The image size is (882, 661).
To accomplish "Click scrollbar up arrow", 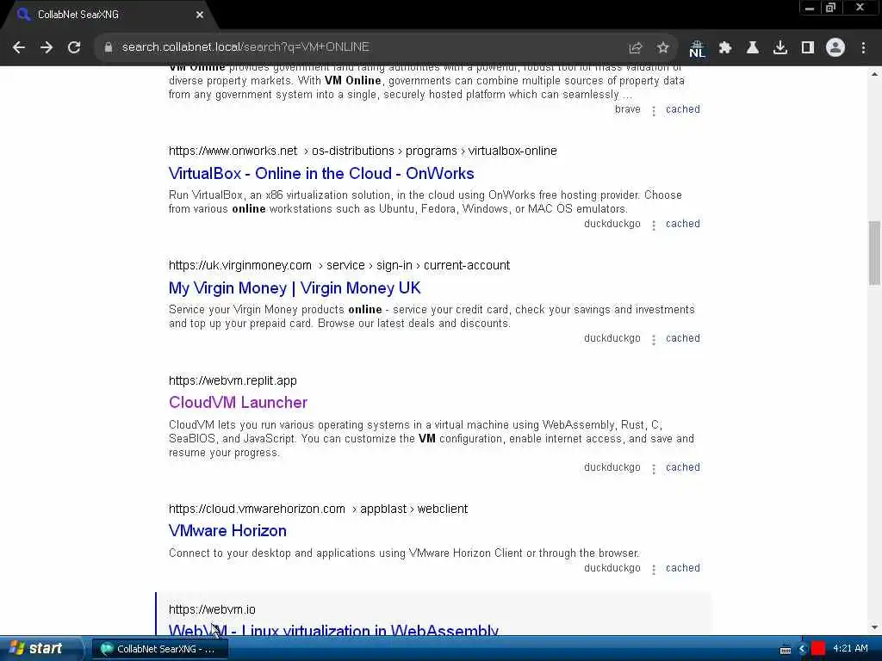I will 874,74.
